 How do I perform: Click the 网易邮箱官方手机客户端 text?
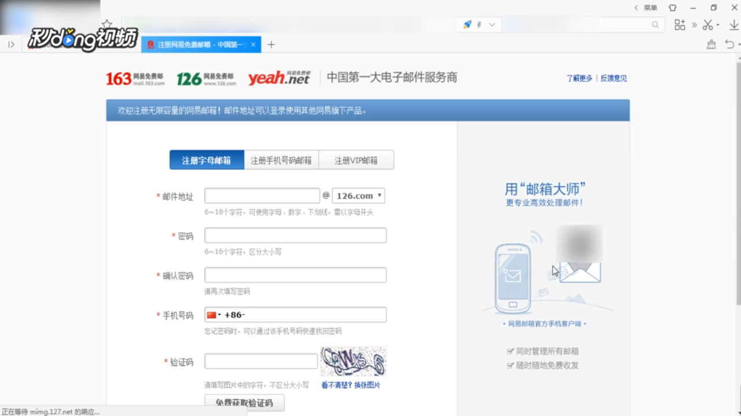(544, 324)
